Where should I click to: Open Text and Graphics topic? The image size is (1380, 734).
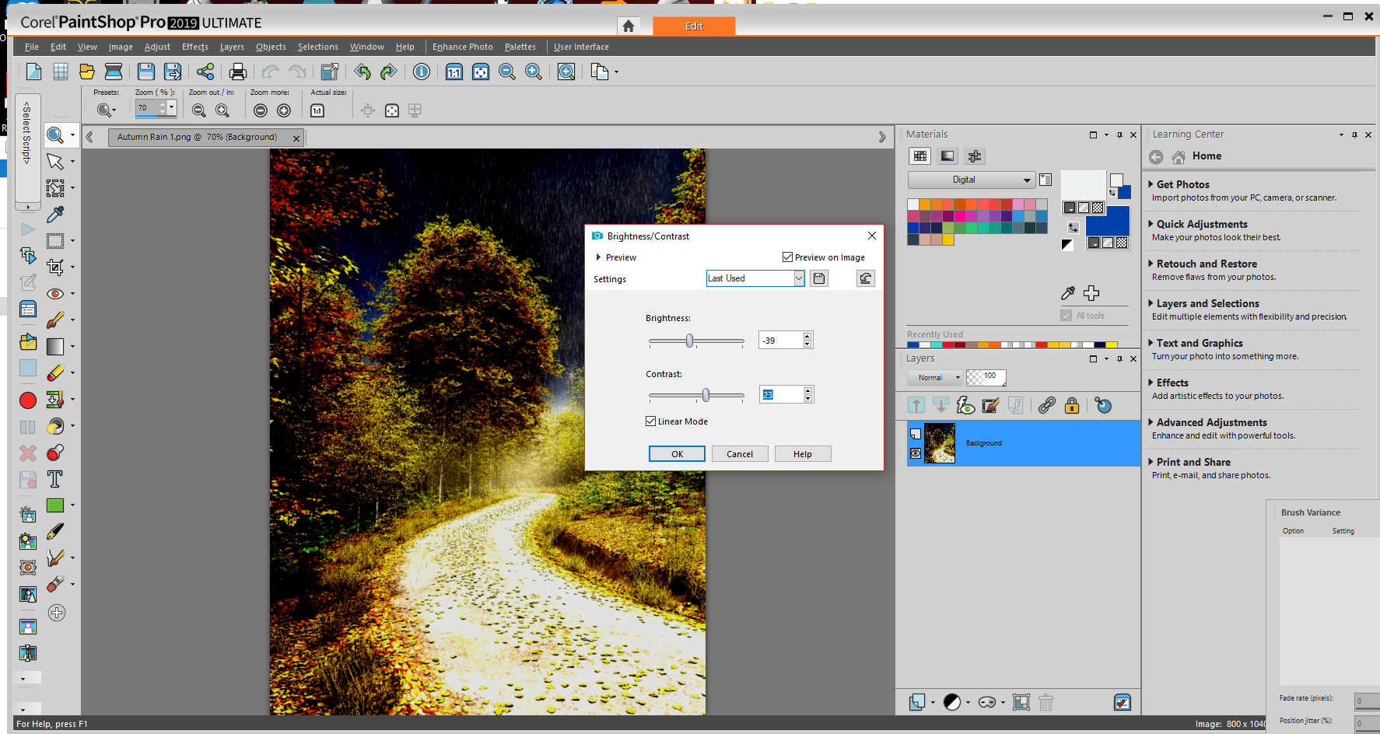click(1199, 343)
